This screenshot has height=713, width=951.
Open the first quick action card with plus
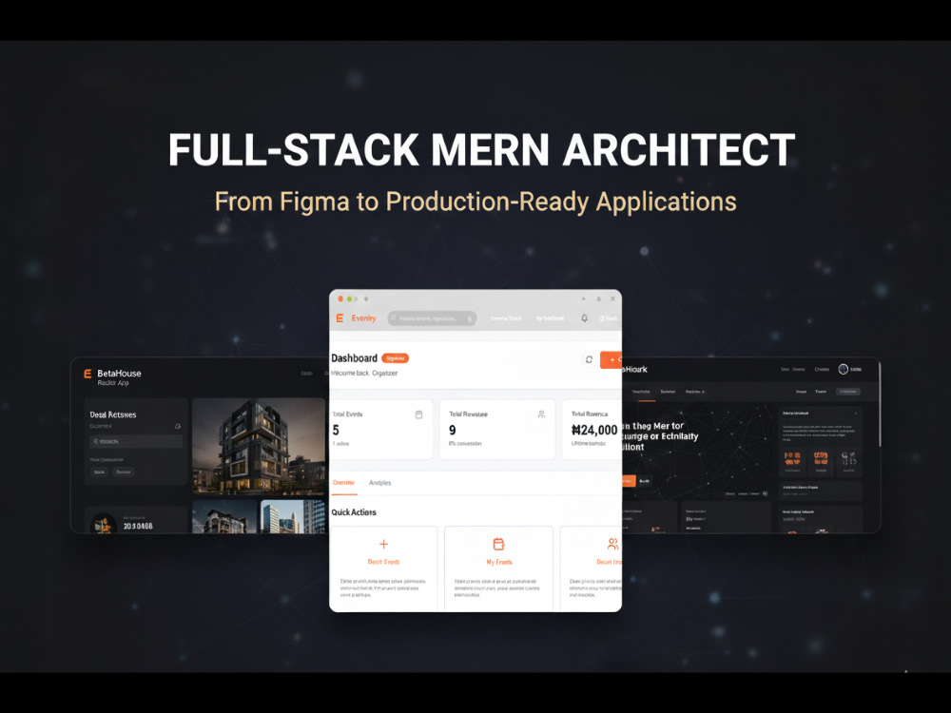pos(384,568)
